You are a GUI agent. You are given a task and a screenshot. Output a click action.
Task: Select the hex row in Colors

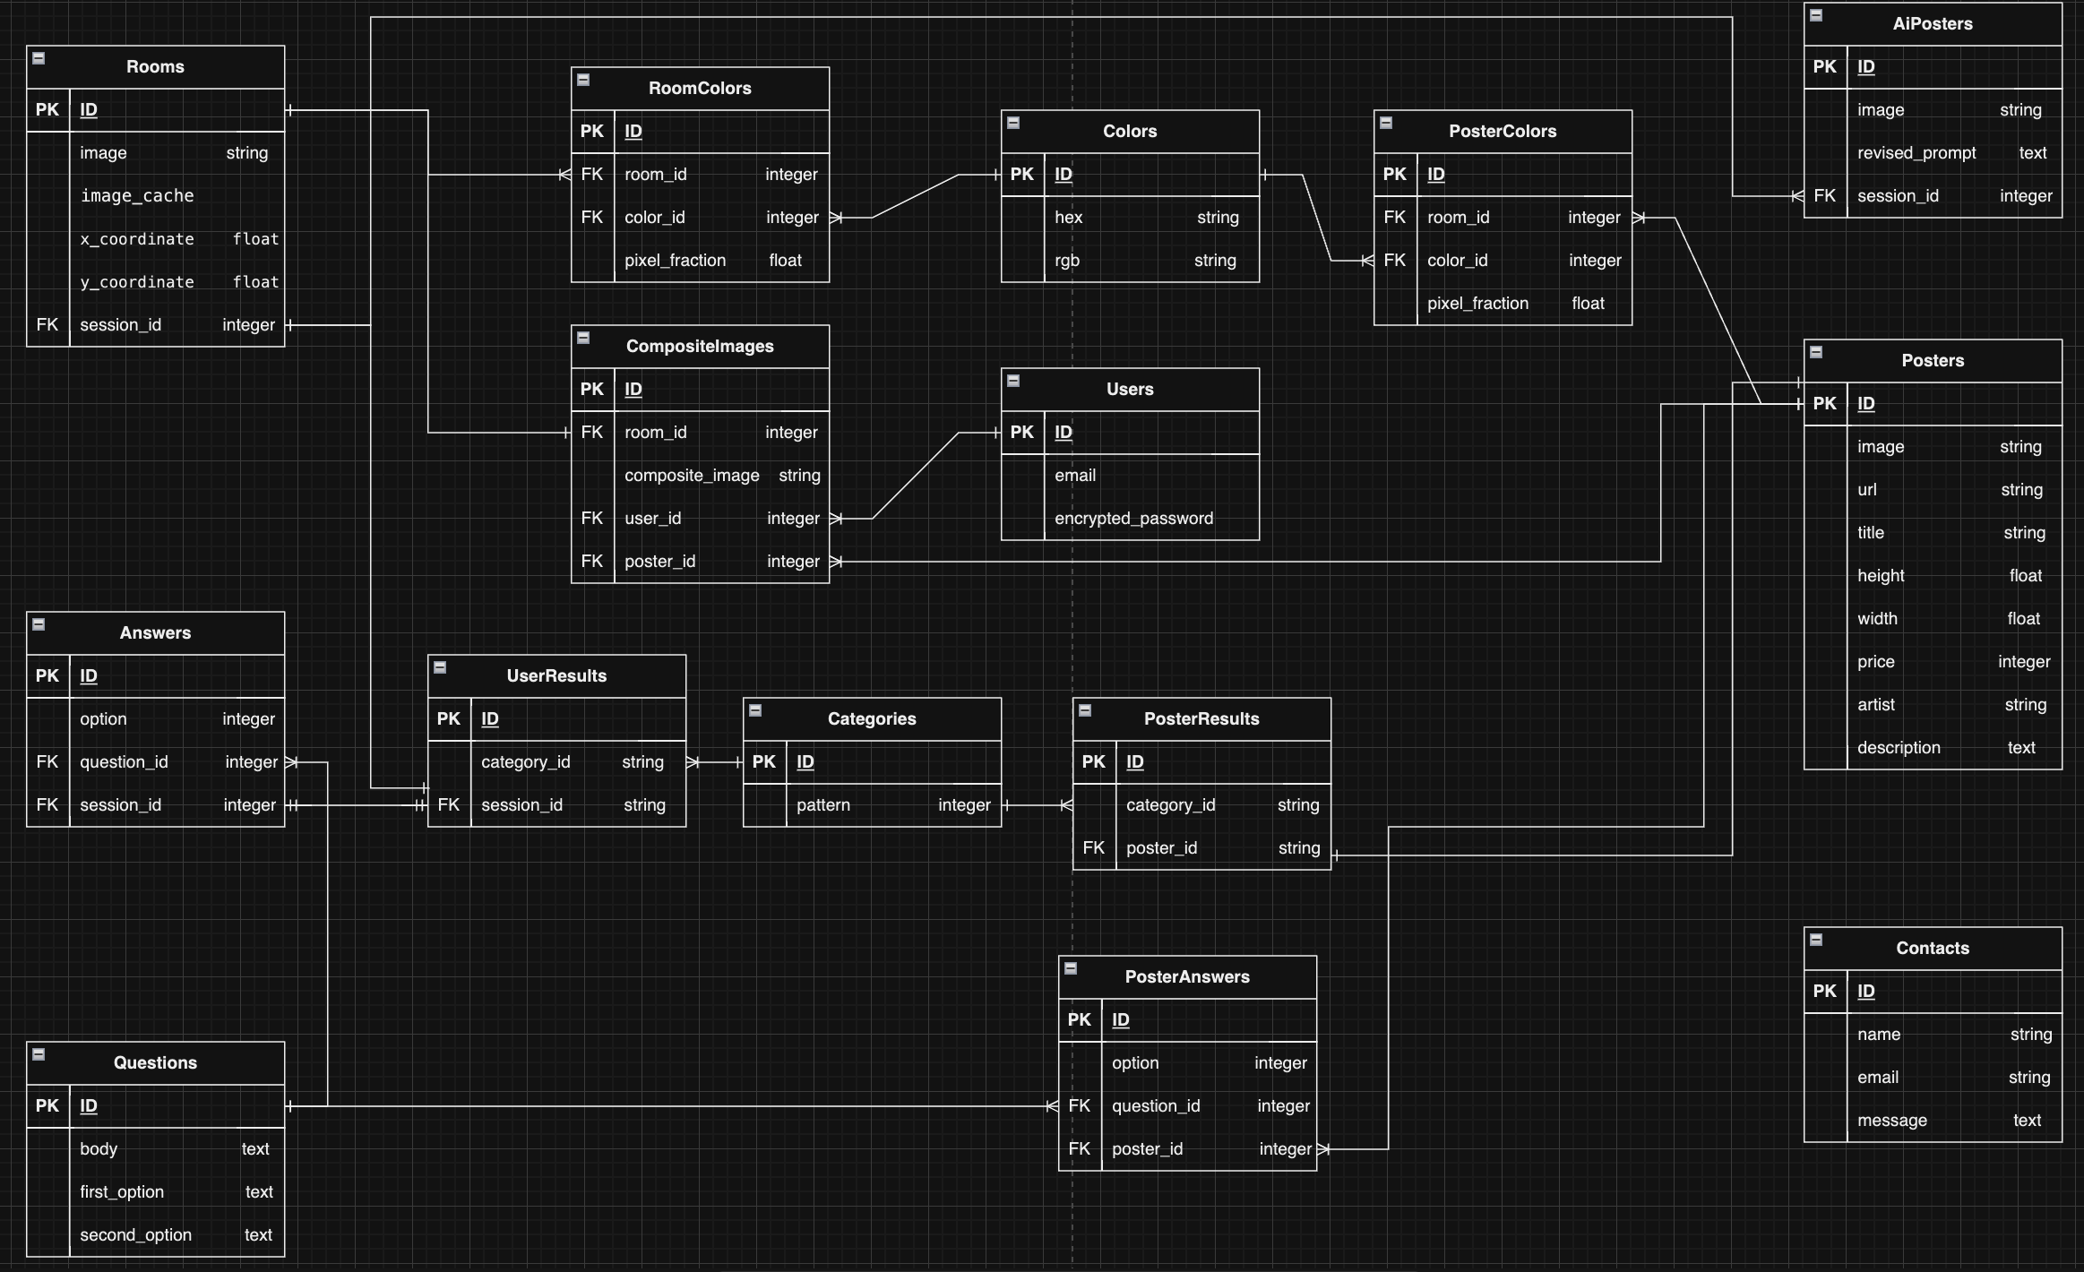coord(1130,218)
